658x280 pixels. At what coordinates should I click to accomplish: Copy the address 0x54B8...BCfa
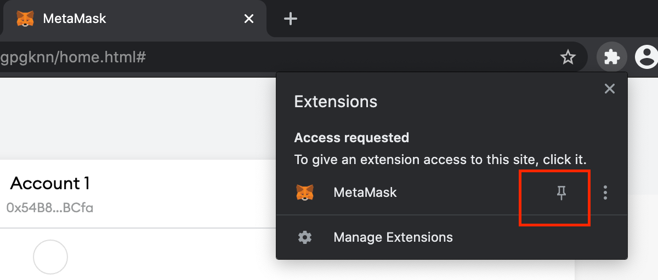50,208
